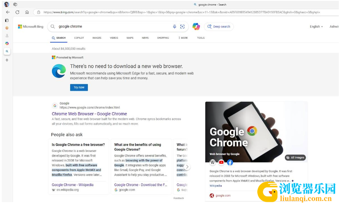Expand the knowledge panel description plus
The image size is (342, 203).
292,181
